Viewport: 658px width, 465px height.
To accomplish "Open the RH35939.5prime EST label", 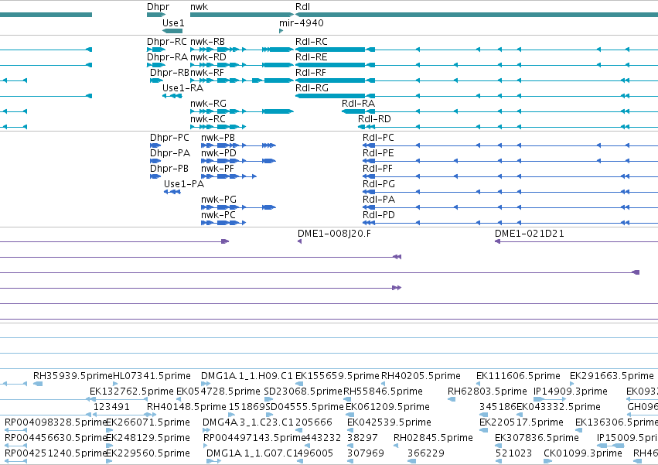I will 73,376.
